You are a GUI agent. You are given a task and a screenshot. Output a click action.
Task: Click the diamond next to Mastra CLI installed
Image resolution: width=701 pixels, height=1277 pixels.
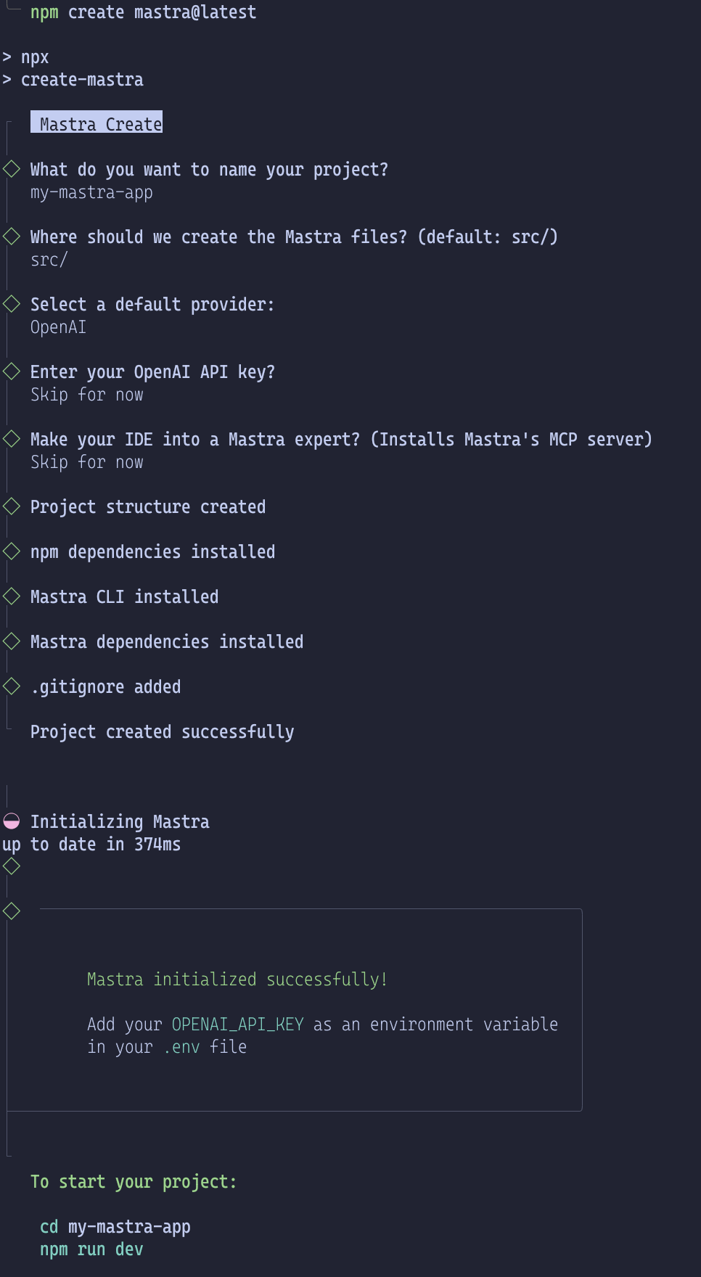point(12,596)
